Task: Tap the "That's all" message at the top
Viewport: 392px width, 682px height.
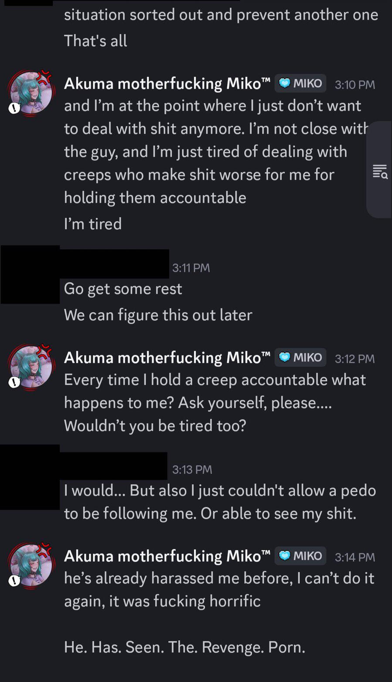Action: [x=95, y=41]
